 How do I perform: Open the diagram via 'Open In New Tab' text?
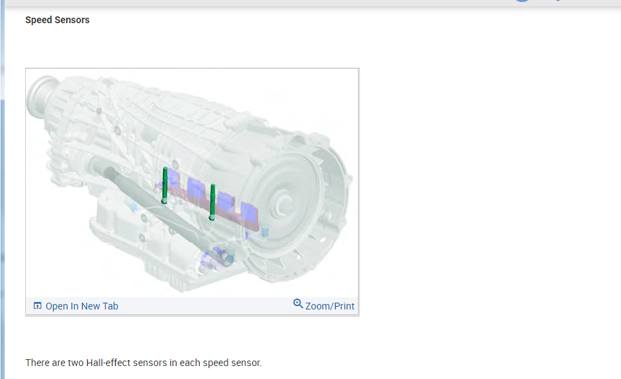[82, 306]
